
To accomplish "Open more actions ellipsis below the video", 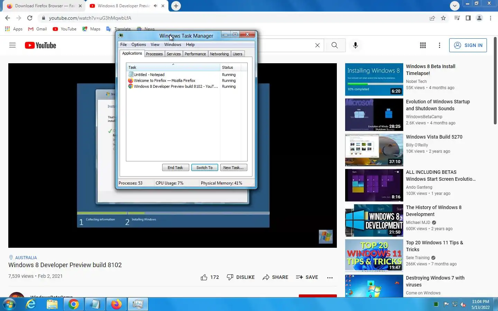I will click(x=330, y=277).
